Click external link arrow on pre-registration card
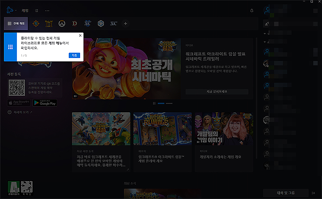The image size is (322, 199). (128, 169)
